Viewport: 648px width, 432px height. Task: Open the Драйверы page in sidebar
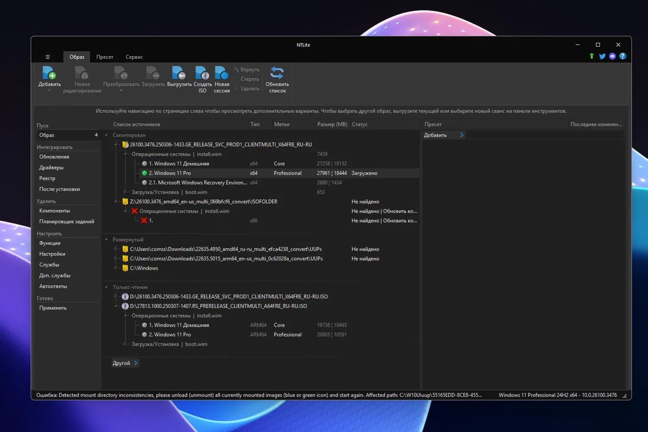(51, 168)
